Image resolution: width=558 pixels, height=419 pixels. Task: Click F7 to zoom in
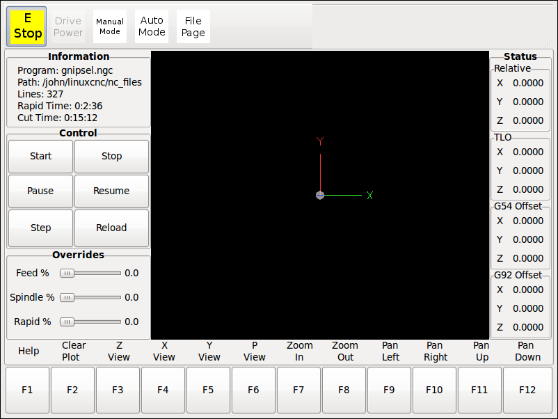click(x=298, y=390)
